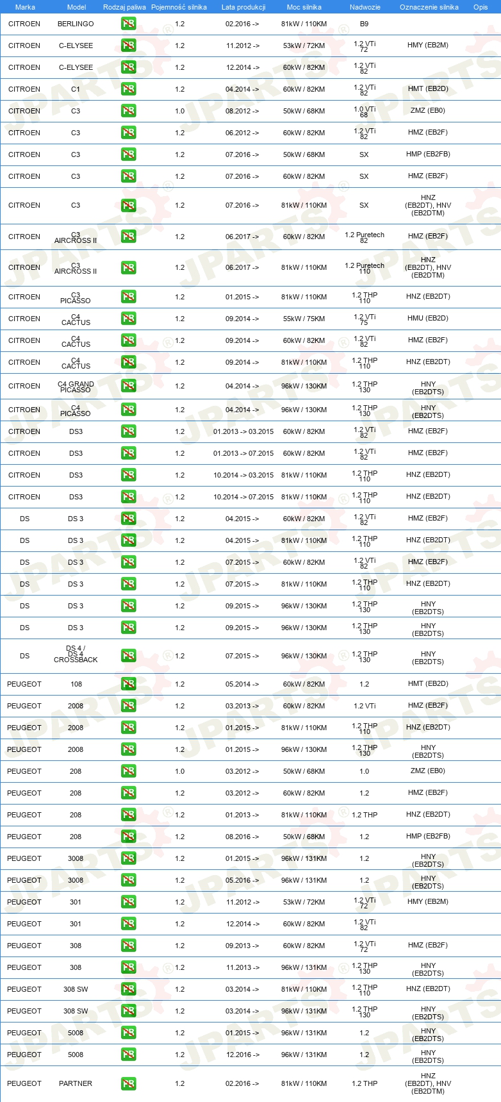Click the fuel icon in the C-ELYSEE 11.2012 row
501x1102 pixels.
128,46
